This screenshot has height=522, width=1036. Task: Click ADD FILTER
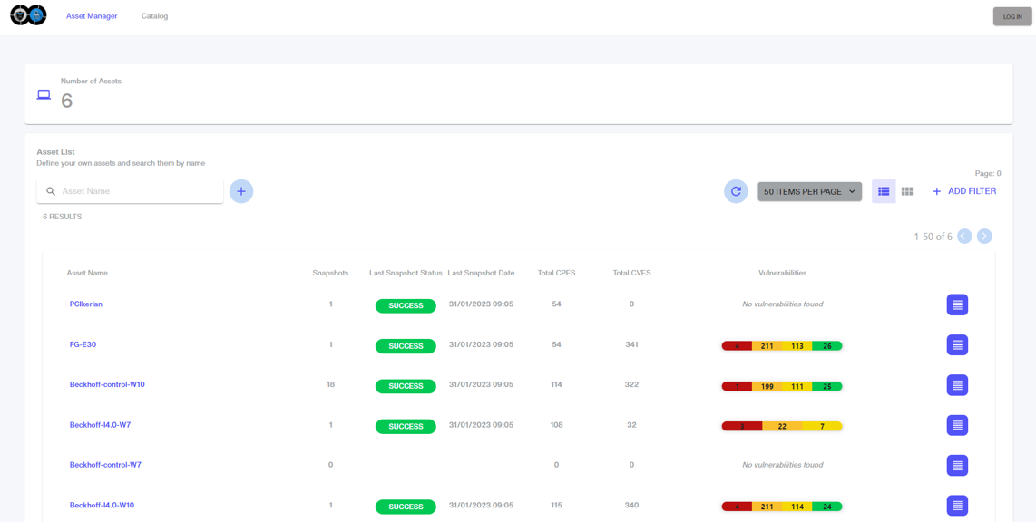tap(964, 191)
